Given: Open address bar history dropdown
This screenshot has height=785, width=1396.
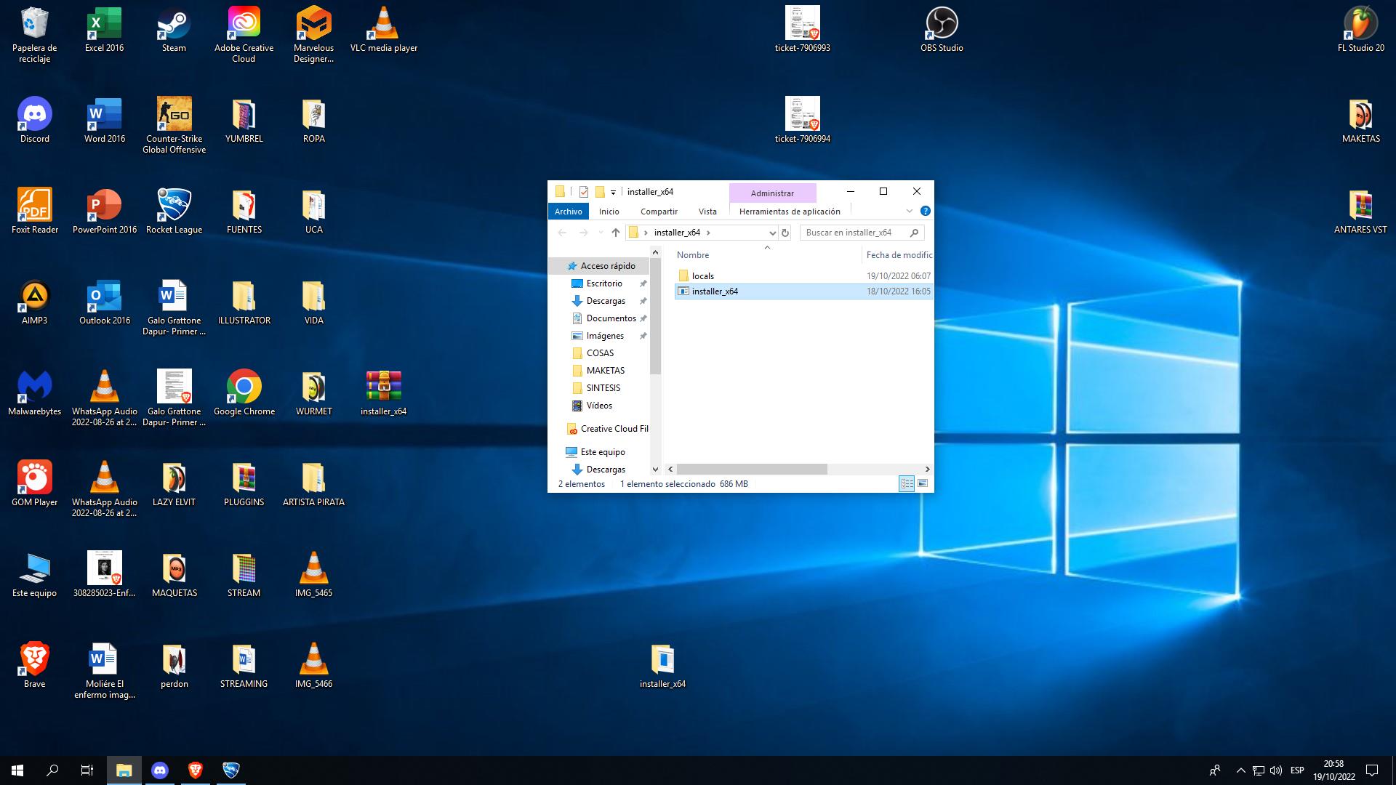Looking at the screenshot, I should click(x=772, y=233).
